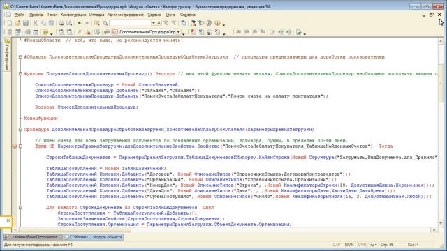Screen dimensions: 447x251
Task: Collapse Процедура ДополнительнаяПроцедураОбработкиЗагрузки block
Action: tap(20, 130)
